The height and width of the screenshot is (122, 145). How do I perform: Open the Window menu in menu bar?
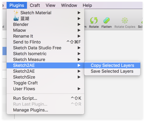69,5
